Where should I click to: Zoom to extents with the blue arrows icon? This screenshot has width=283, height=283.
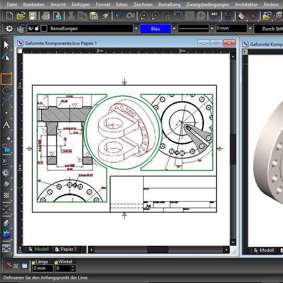coord(178,16)
